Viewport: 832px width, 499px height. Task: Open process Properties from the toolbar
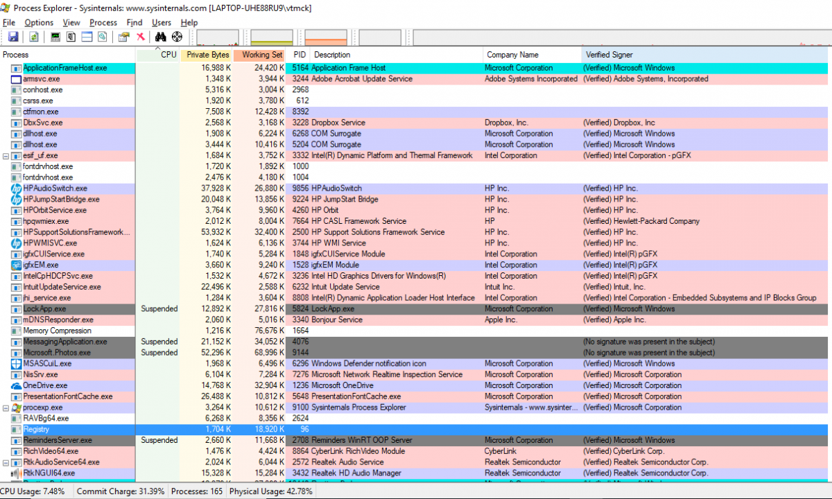[124, 37]
